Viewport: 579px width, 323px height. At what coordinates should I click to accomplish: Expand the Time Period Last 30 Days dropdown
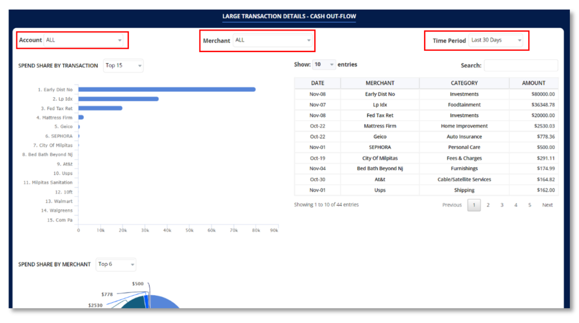(496, 40)
